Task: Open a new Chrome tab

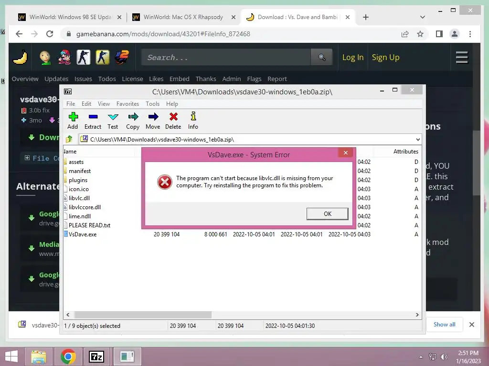Action: [x=366, y=17]
